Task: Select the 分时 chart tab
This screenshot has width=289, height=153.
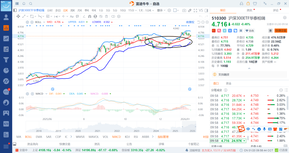Action: coord(50,10)
